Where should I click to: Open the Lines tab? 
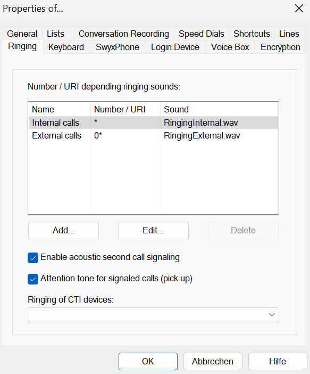click(289, 34)
